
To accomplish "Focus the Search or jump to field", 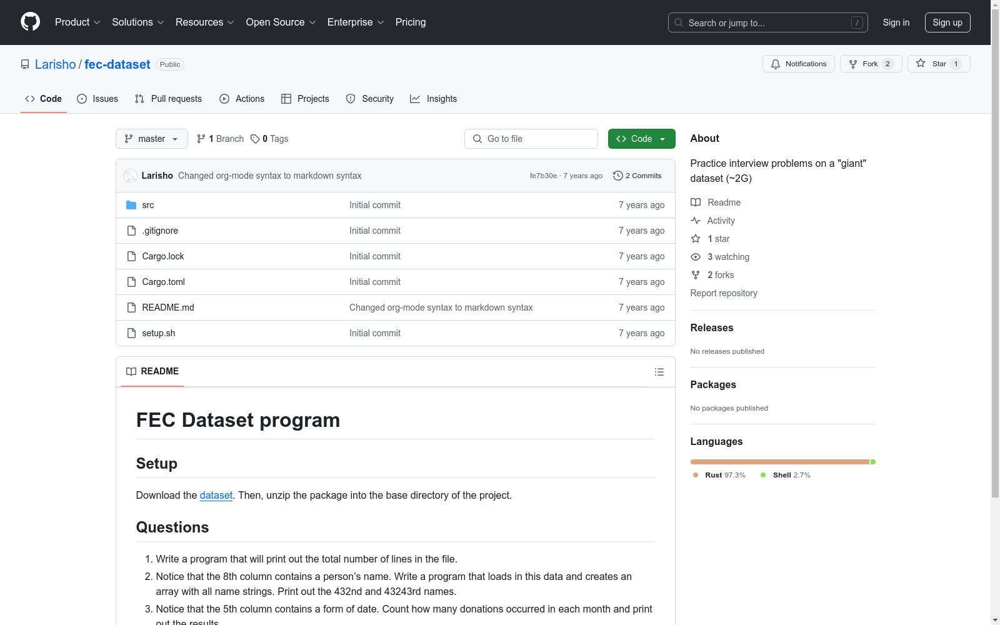I will (x=768, y=22).
